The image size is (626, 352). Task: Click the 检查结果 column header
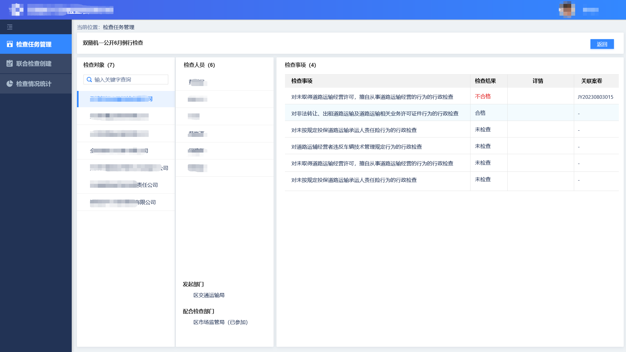coord(485,81)
